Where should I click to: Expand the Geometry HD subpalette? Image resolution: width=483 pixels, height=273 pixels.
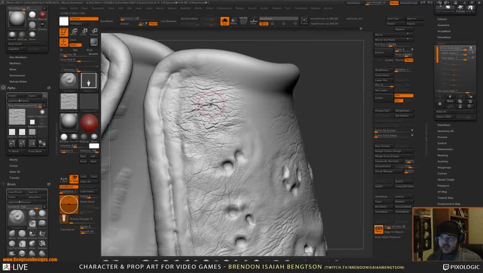tap(445, 131)
